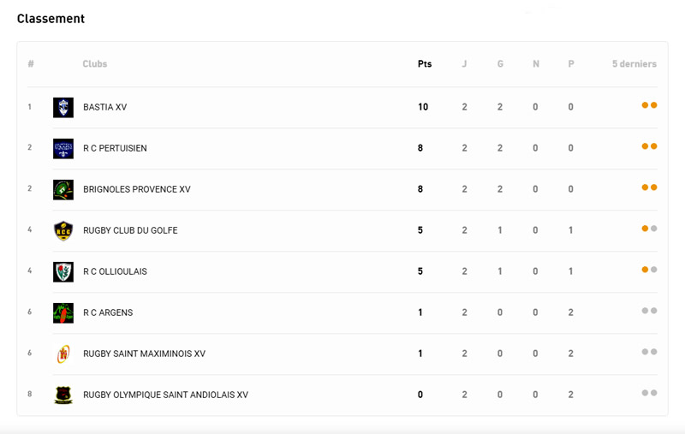Click Rugby Club du Golfe's result dots

649,229
